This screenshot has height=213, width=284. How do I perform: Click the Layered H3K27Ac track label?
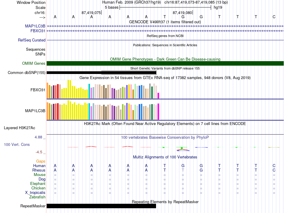pos(19,128)
